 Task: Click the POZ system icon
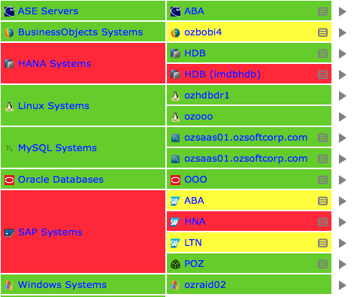point(175,264)
